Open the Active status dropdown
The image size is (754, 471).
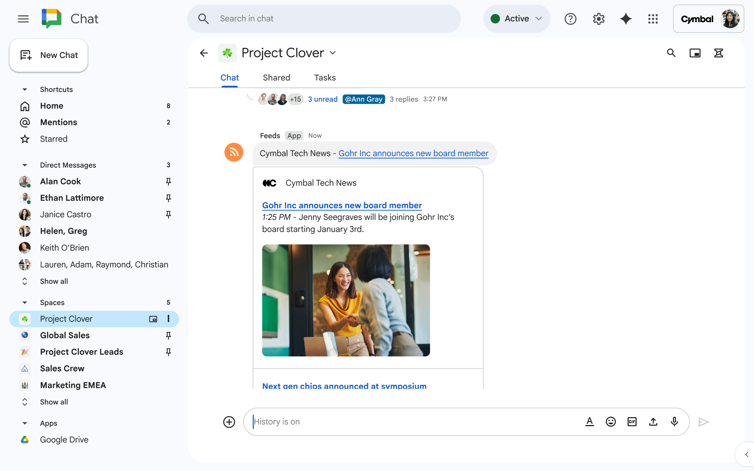(516, 18)
